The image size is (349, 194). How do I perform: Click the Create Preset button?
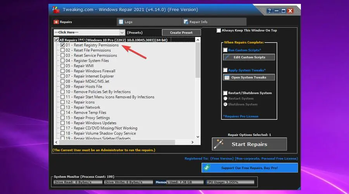[x=181, y=33]
